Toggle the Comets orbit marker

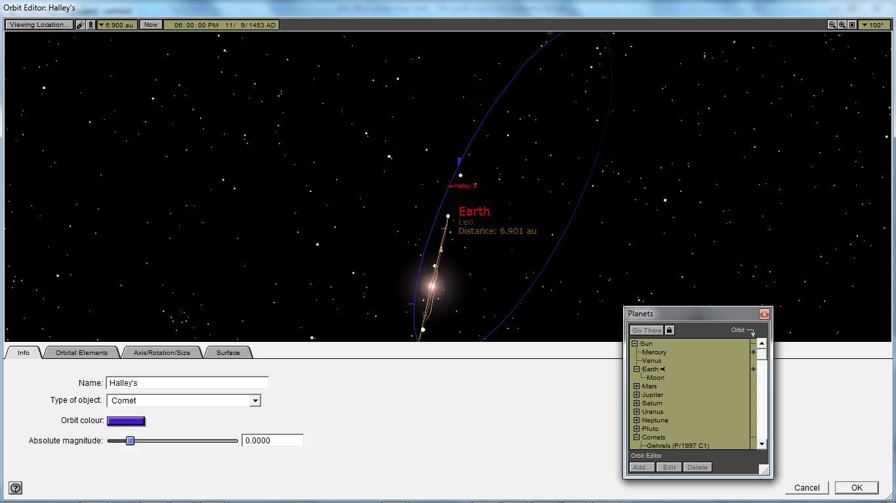[x=753, y=438]
